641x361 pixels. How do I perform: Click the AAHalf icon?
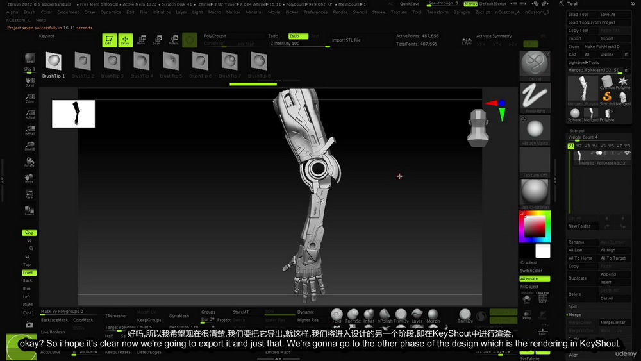click(x=29, y=130)
